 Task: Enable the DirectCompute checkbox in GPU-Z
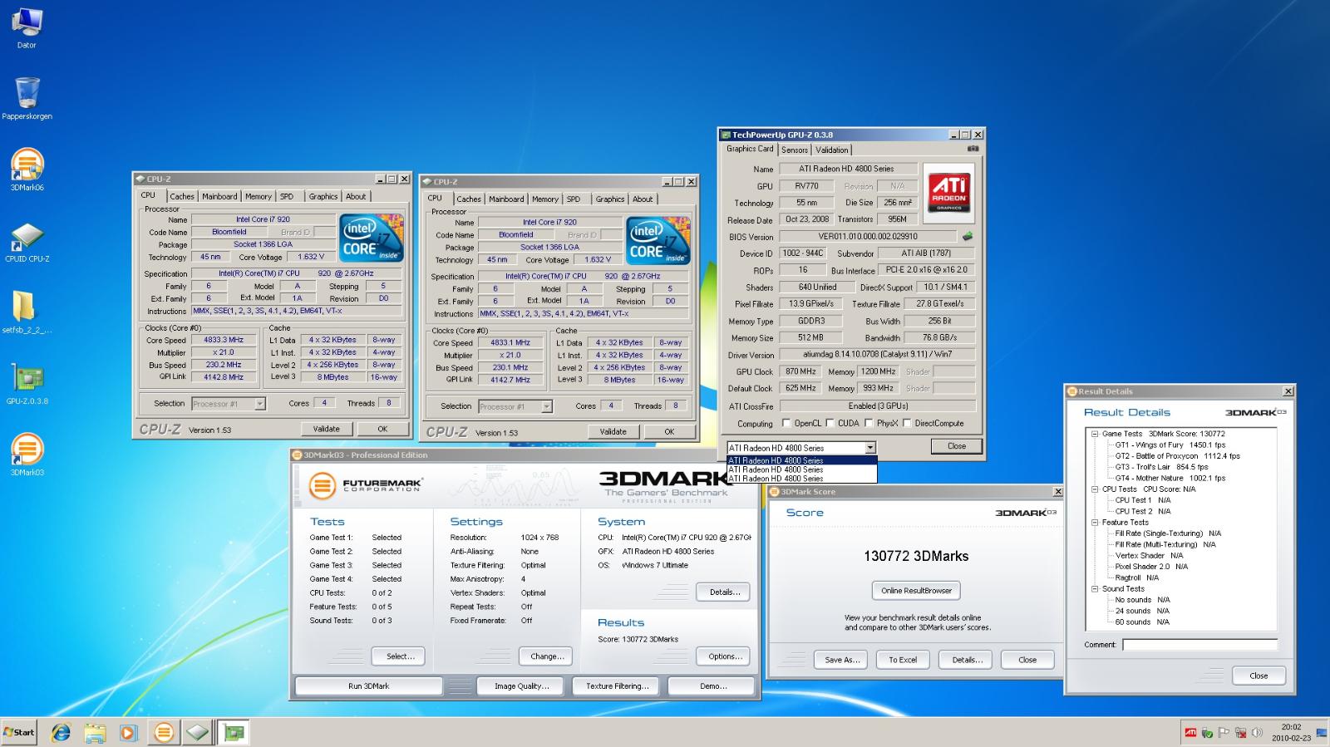click(x=907, y=423)
